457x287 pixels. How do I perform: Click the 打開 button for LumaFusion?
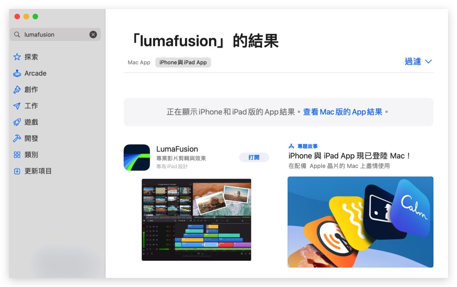[x=254, y=157]
